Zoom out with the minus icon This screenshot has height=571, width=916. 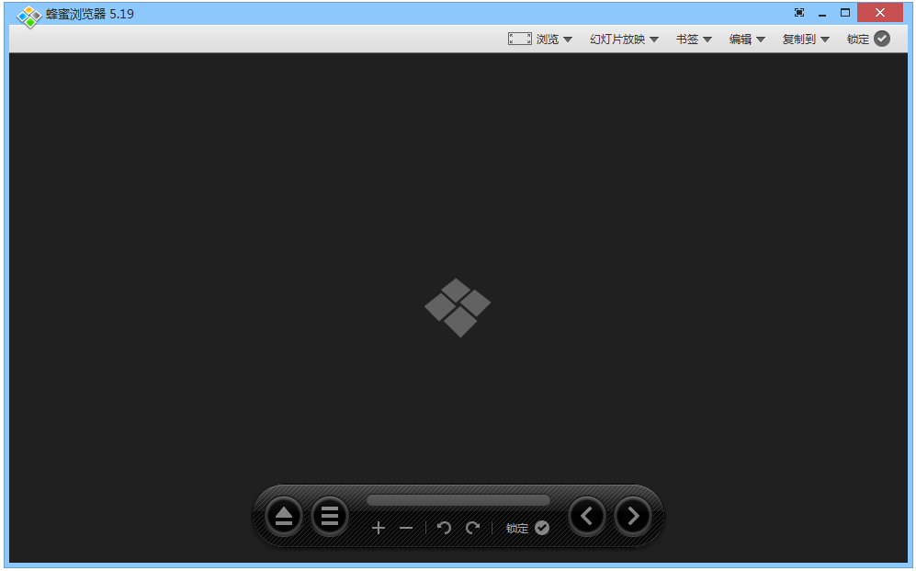(406, 528)
